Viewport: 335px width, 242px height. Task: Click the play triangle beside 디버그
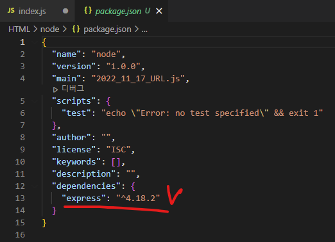point(55,90)
